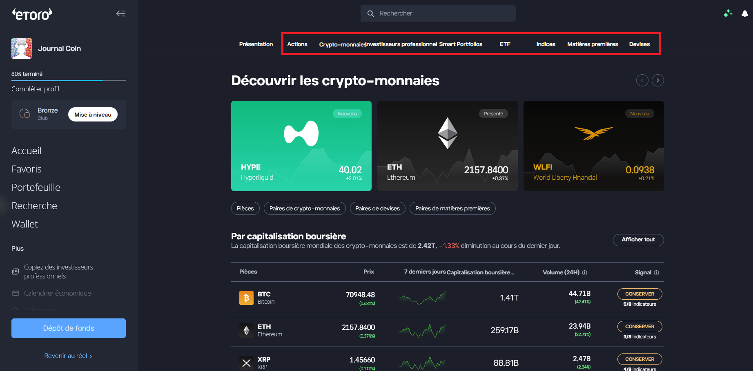The height and width of the screenshot is (371, 753).
Task: Select the Paires de matières premières filter
Action: 452,208
